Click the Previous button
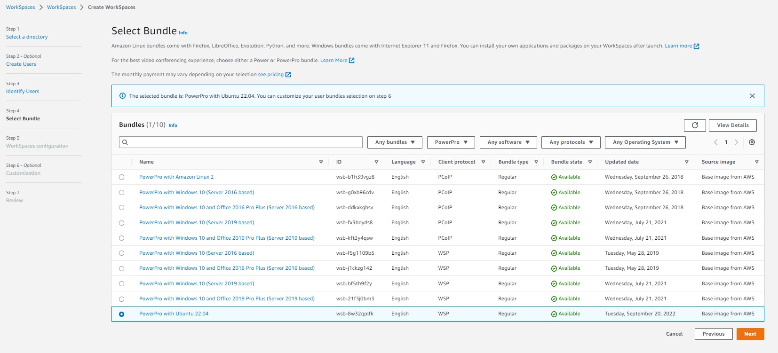Image resolution: width=778 pixels, height=353 pixels. pos(714,334)
